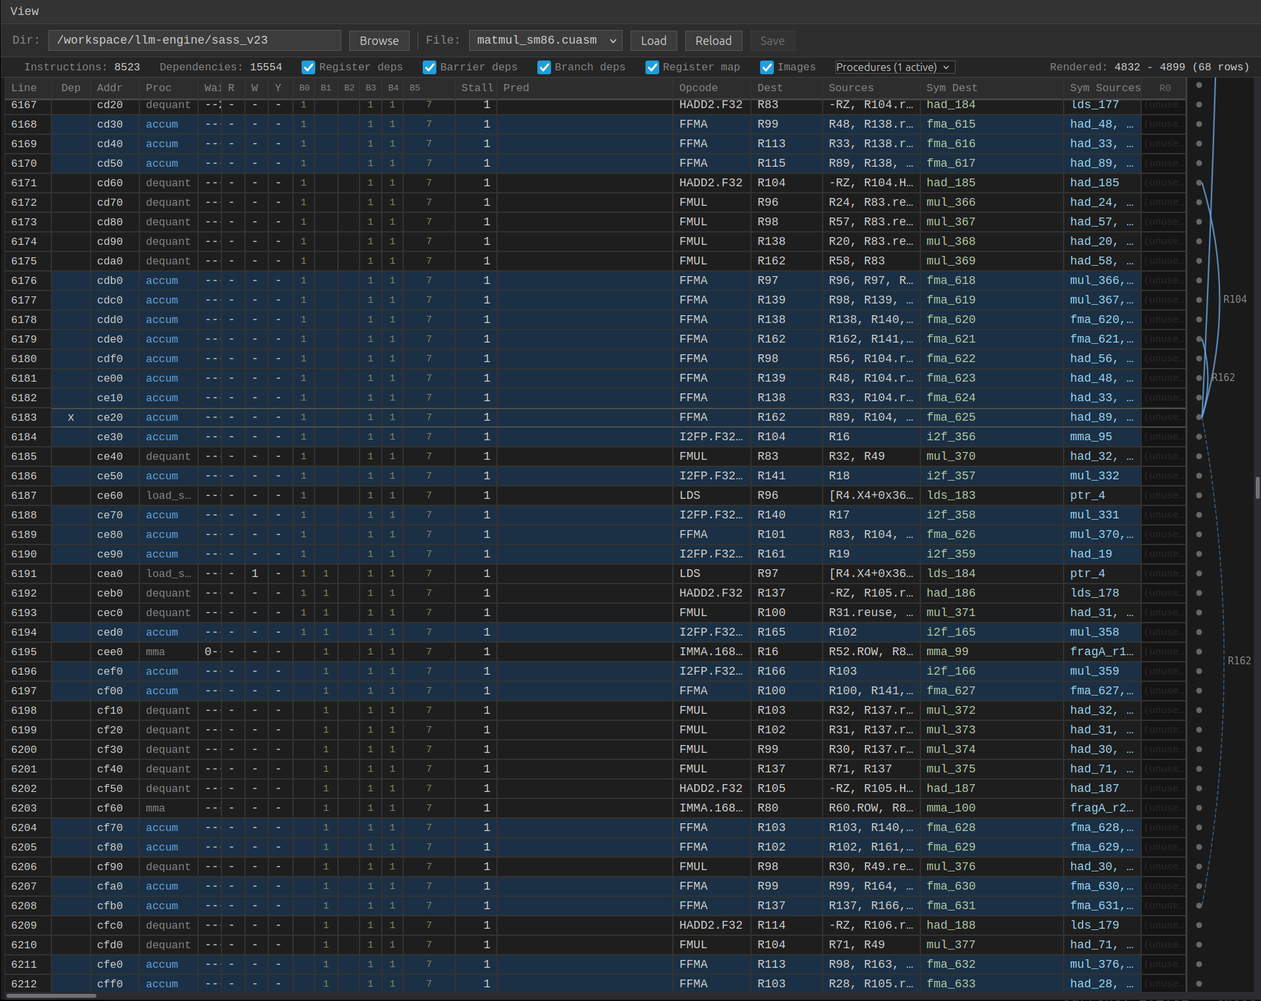Click the dependency node dot for line 6183
The height and width of the screenshot is (1001, 1261).
click(1199, 417)
